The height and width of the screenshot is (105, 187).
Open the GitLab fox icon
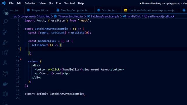point(5,73)
